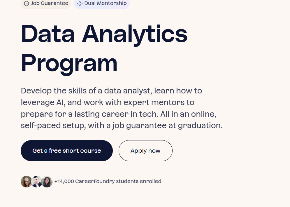This screenshot has width=290, height=207.
Task: Click the word CareerFoundry in the enrollment line
Action: (x=95, y=181)
